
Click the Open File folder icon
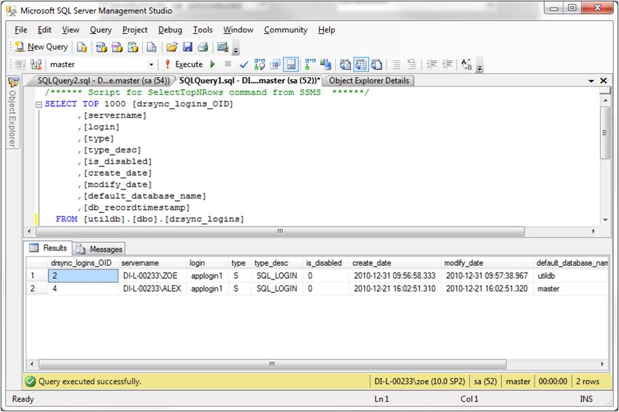click(x=172, y=47)
